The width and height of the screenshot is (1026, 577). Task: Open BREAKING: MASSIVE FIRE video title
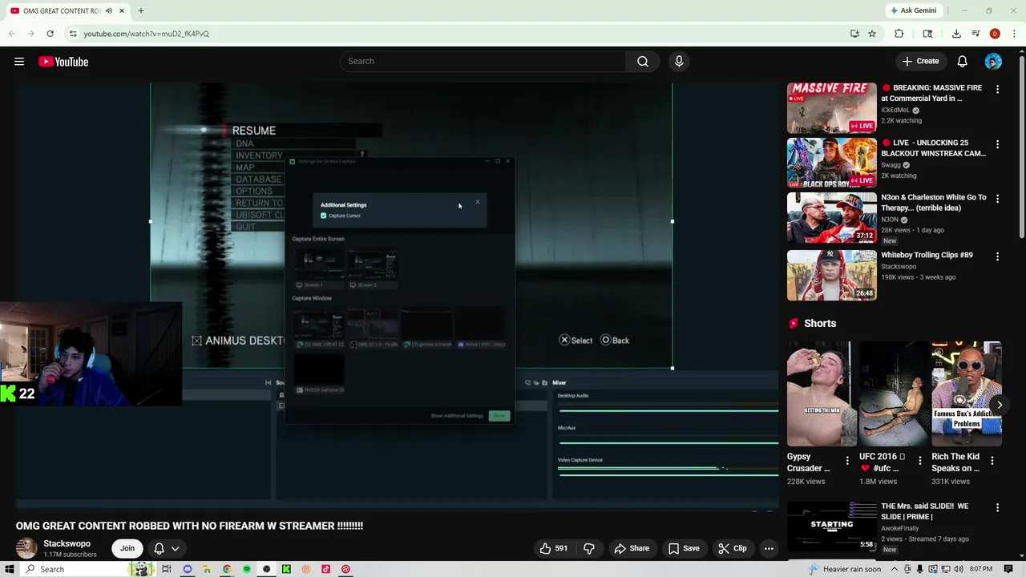coord(931,93)
